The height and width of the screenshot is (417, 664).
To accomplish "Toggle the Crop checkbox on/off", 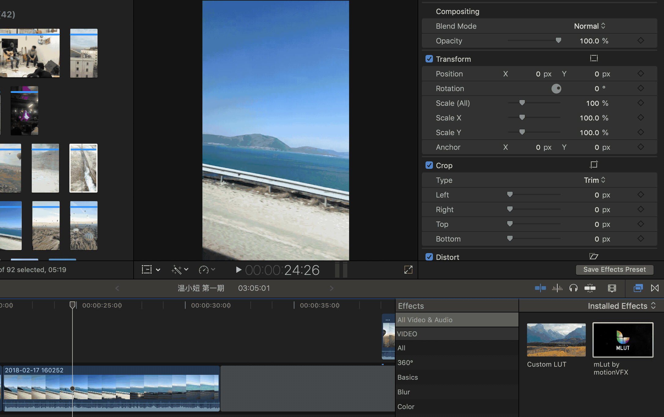I will pyautogui.click(x=429, y=165).
